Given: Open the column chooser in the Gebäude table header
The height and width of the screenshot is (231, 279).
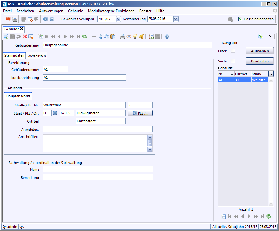Looking at the screenshot, I should pyautogui.click(x=271, y=74).
